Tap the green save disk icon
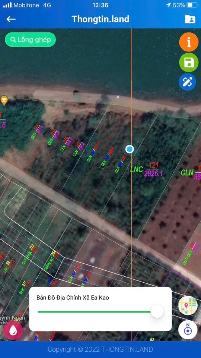Image resolution: width=201 pixels, height=358 pixels. (x=189, y=63)
